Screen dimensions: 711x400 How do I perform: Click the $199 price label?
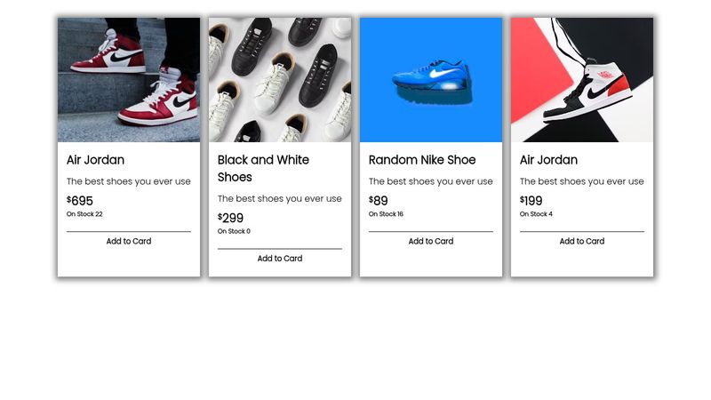tap(531, 201)
